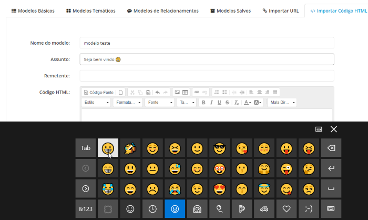Screen dimensions: 368x220
Task: Open the Modelos Salvos tab
Action: tap(230, 11)
